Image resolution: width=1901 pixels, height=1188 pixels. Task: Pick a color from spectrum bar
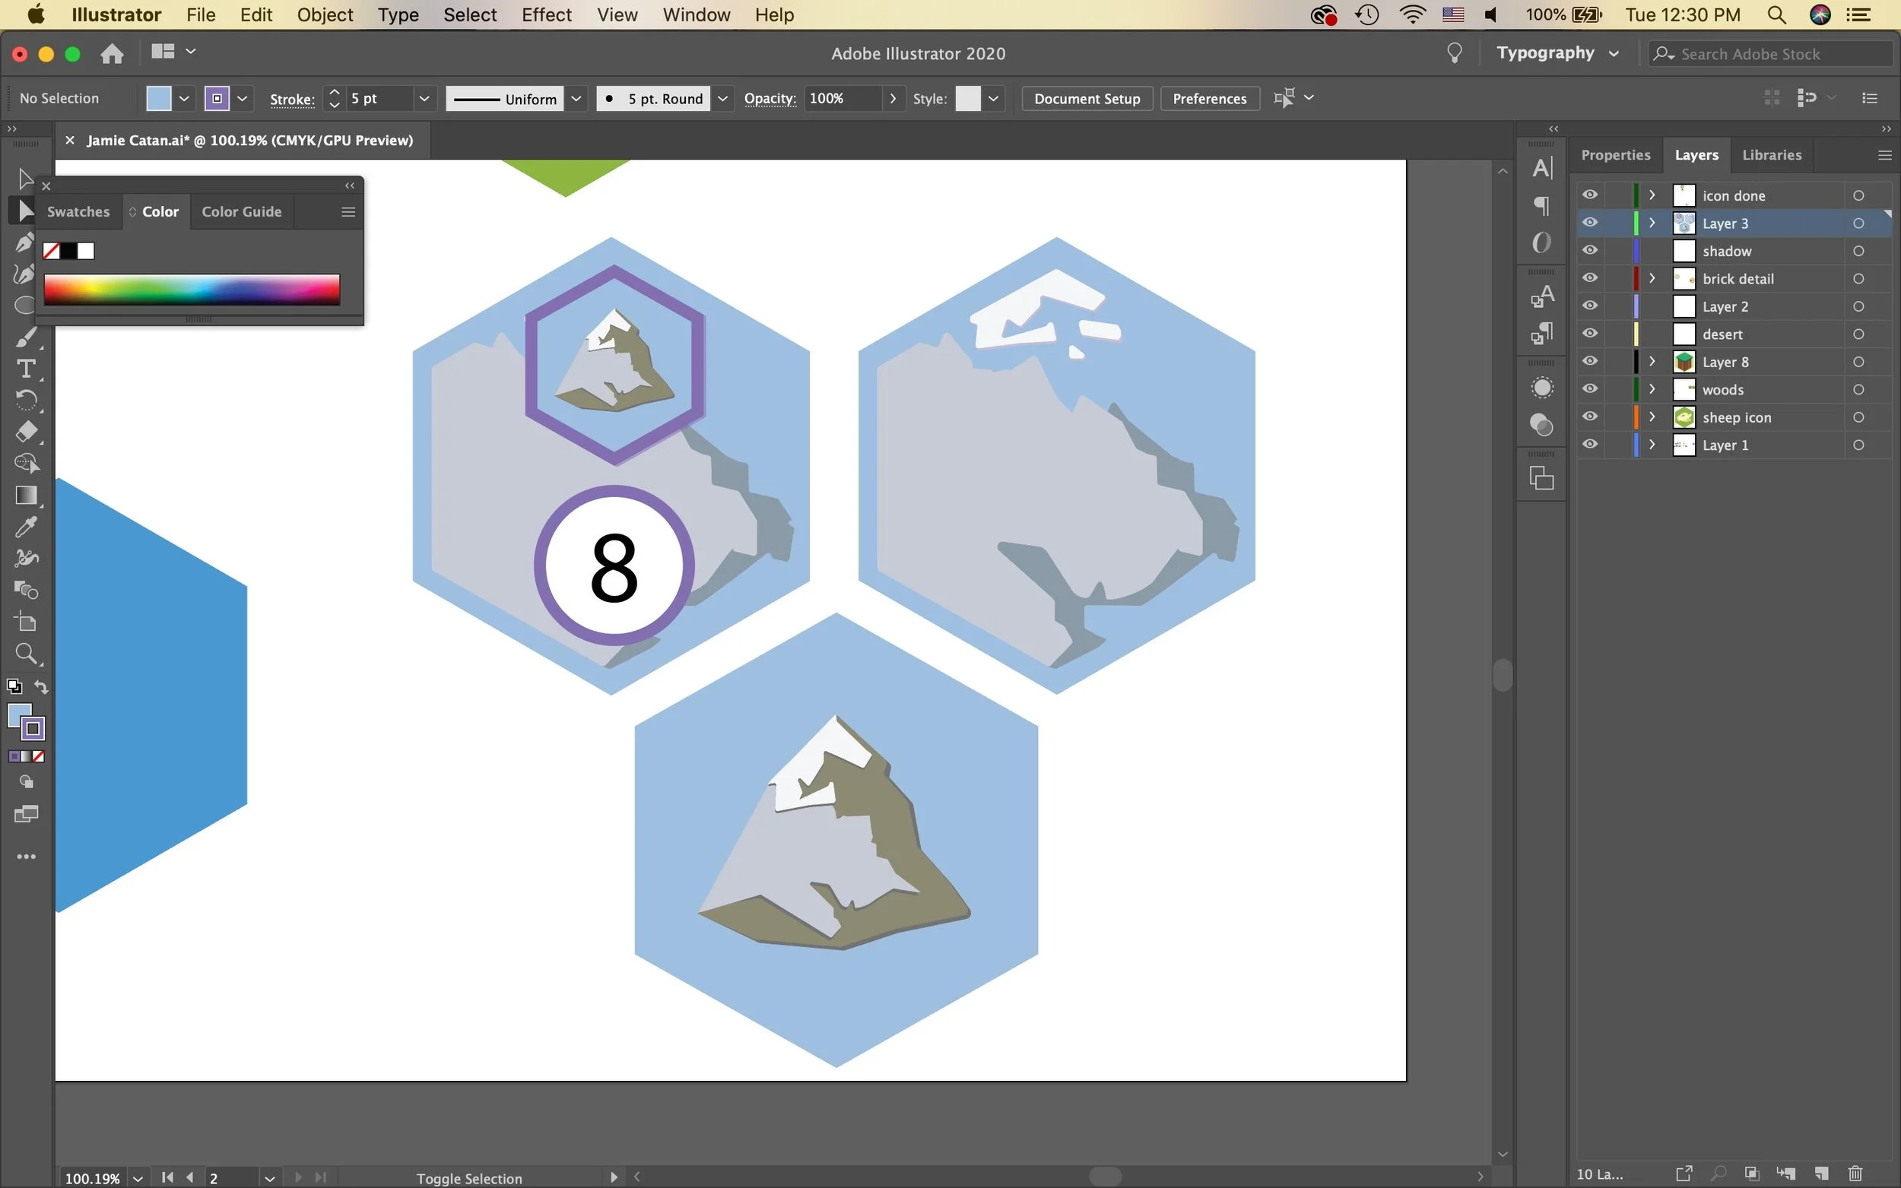pos(192,289)
